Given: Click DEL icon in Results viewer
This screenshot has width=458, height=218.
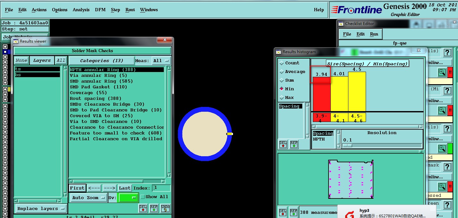Looking at the screenshot, I should tap(143, 208).
